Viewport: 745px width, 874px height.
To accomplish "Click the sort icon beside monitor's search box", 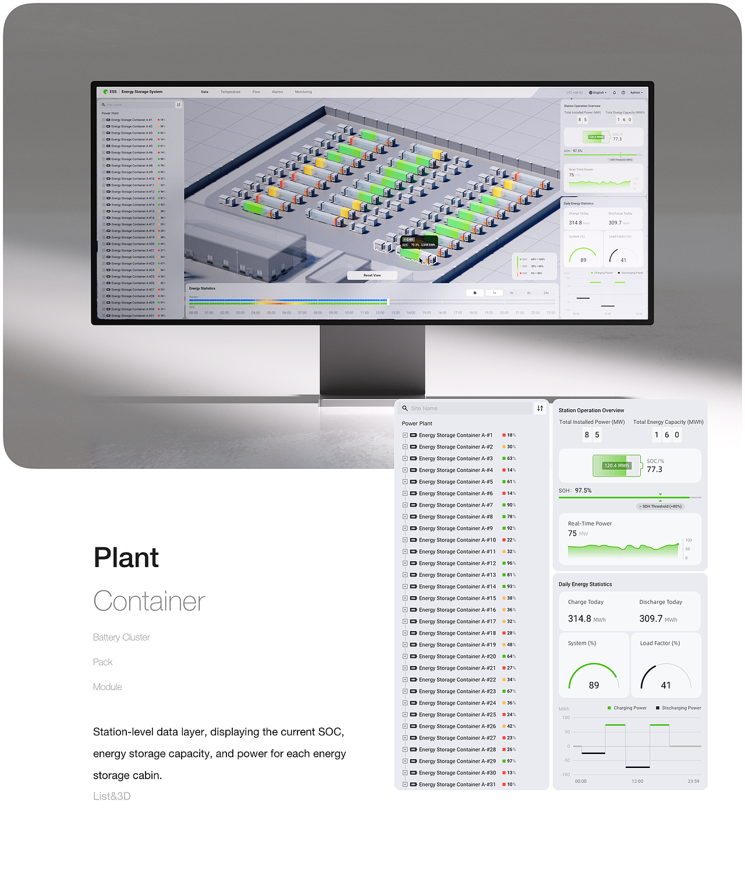I will [x=179, y=105].
